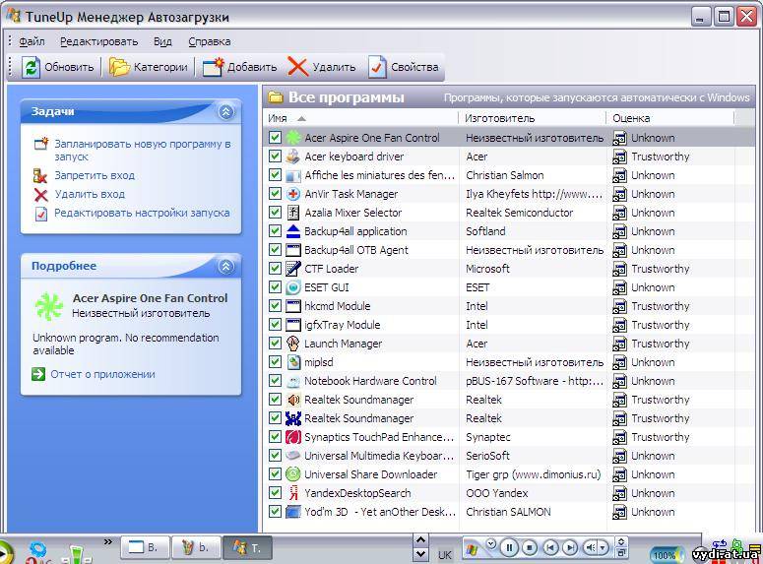The height and width of the screenshot is (564, 763).
Task: Expand hidden quick launch icons chevron
Action: (108, 541)
